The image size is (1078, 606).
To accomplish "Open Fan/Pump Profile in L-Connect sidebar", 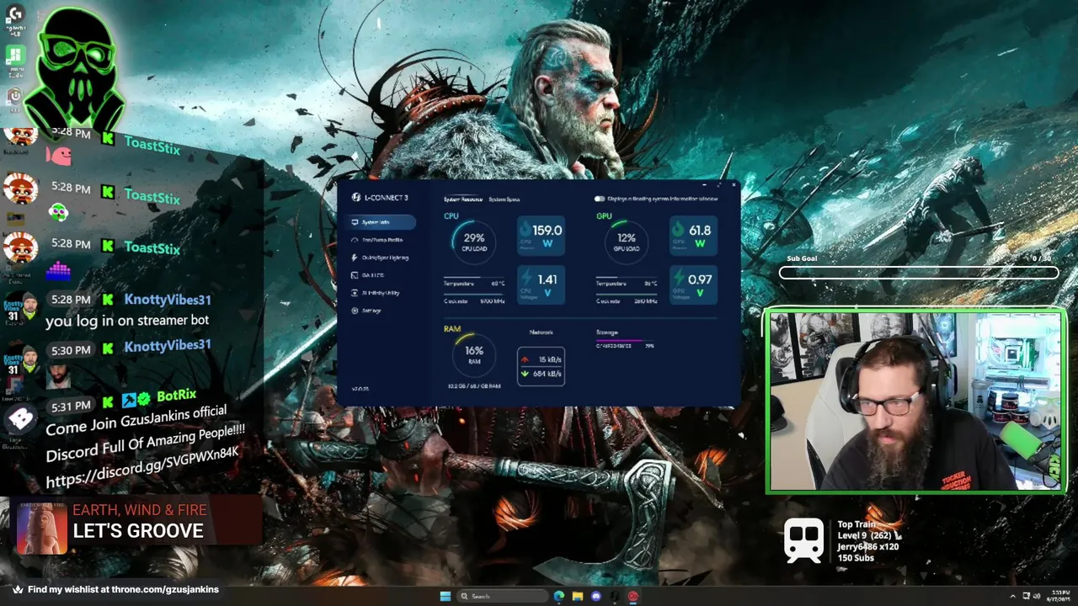I will (381, 240).
